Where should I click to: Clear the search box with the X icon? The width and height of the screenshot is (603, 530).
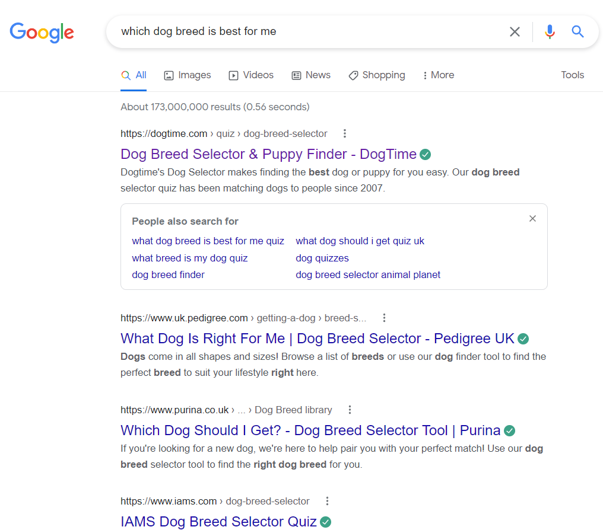click(515, 31)
